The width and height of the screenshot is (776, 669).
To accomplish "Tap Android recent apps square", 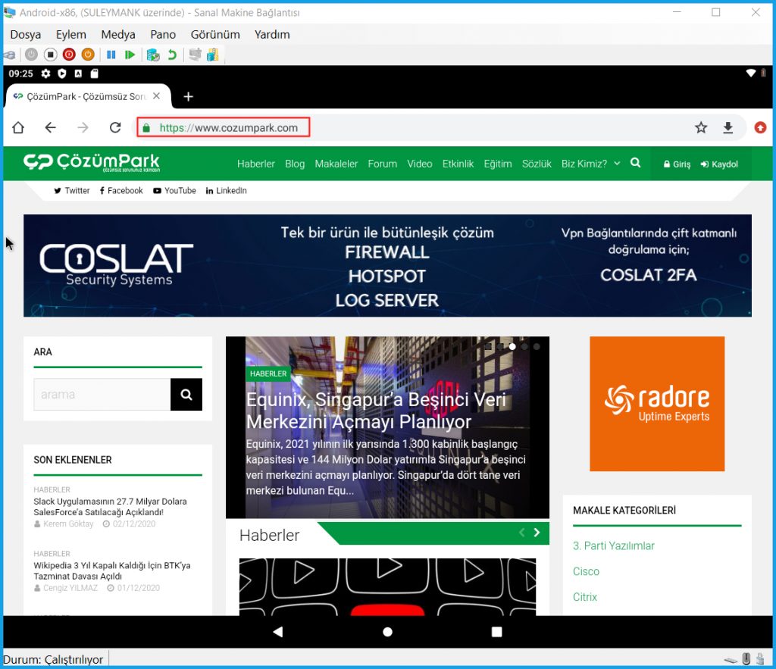I will [497, 632].
